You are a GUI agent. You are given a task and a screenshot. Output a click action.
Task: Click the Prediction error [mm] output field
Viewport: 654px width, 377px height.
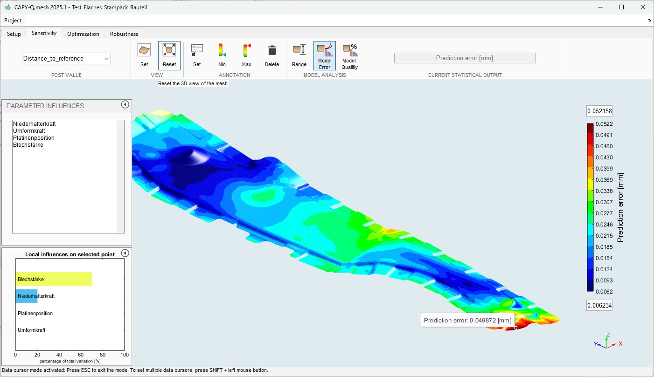point(465,58)
